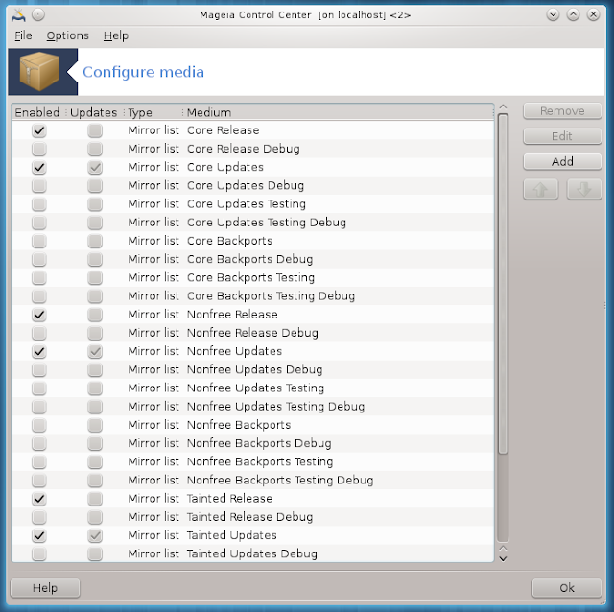Enable the Core Release Debug medium

39,149
